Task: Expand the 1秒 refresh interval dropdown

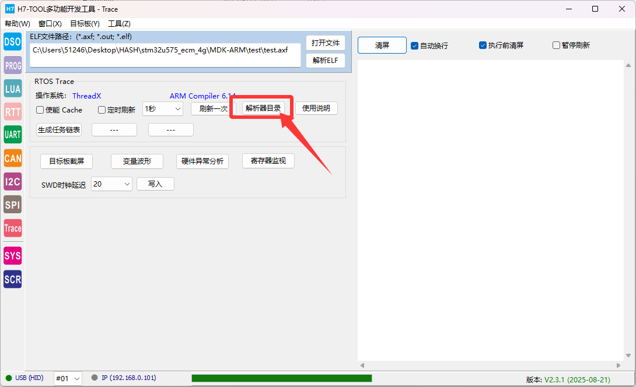Action: pos(163,109)
